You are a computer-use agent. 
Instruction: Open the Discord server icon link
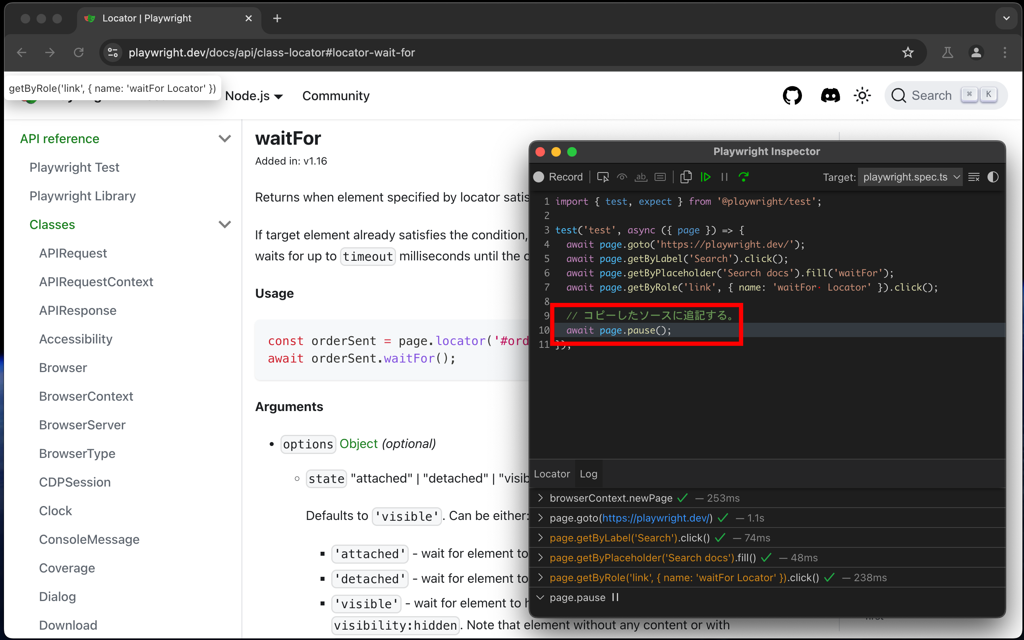tap(830, 96)
